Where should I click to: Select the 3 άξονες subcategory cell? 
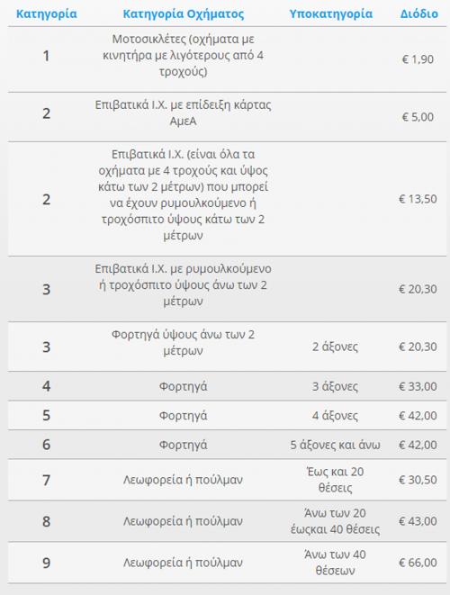(x=335, y=386)
